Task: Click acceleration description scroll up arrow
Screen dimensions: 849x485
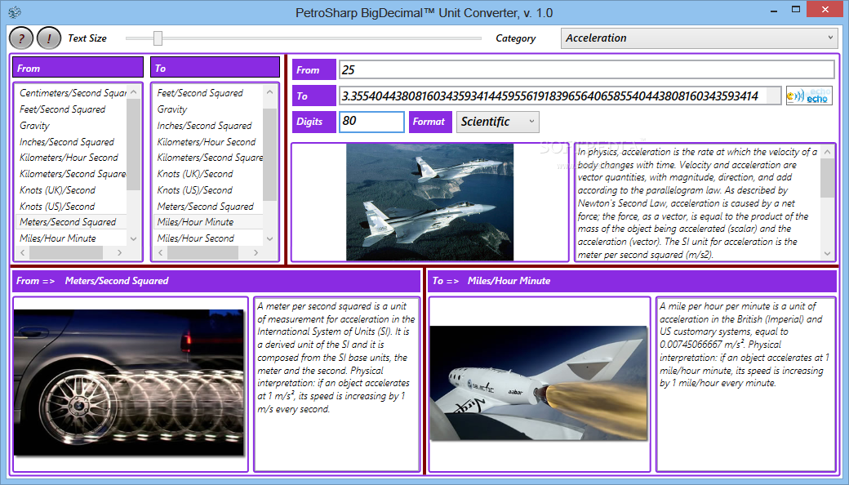Action: [x=827, y=152]
